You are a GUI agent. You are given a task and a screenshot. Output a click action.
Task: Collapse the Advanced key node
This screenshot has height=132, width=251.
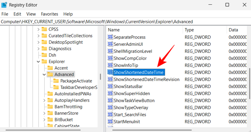[x=44, y=75]
